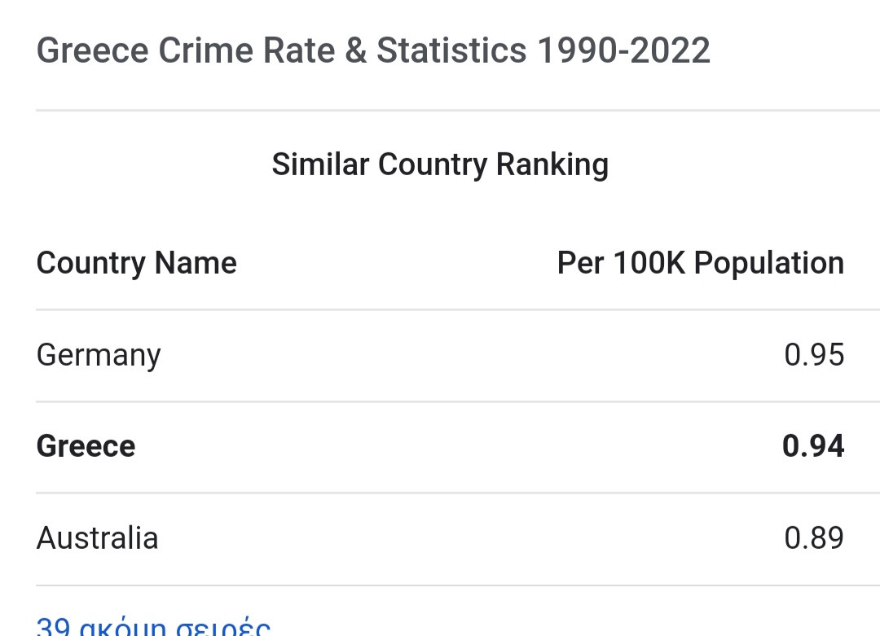The width and height of the screenshot is (880, 636).
Task: Click Australia's 0.89 rate value
Action: coord(814,538)
